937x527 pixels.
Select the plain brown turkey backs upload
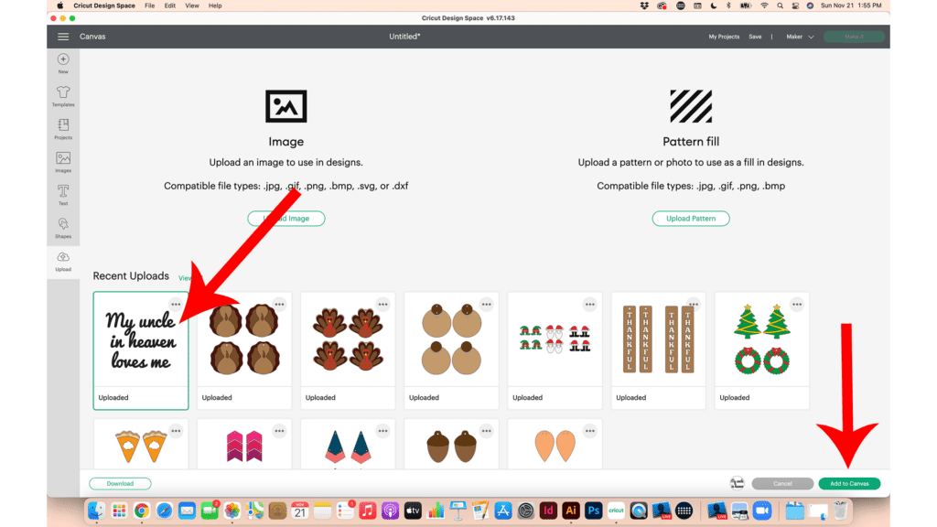click(244, 350)
